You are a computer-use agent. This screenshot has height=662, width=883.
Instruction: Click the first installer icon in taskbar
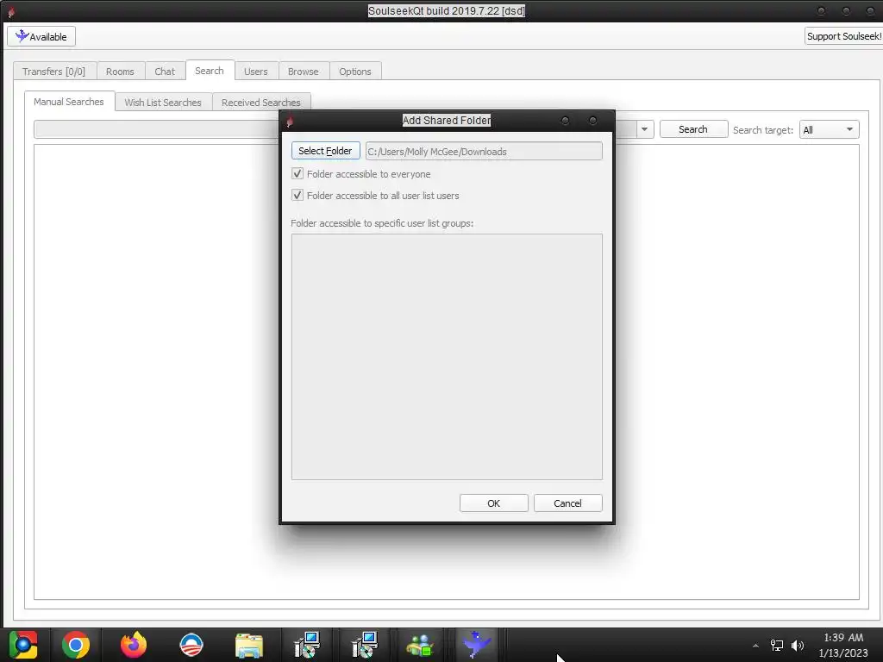(x=307, y=645)
